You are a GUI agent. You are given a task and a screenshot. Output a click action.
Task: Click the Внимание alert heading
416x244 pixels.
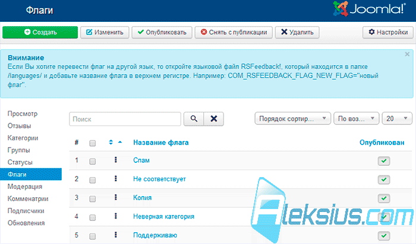26,57
